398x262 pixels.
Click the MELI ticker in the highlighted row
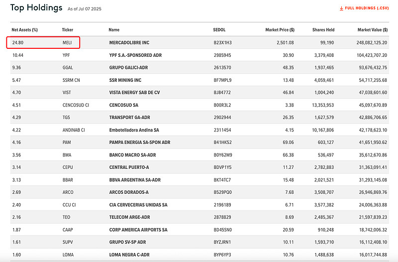coord(67,42)
